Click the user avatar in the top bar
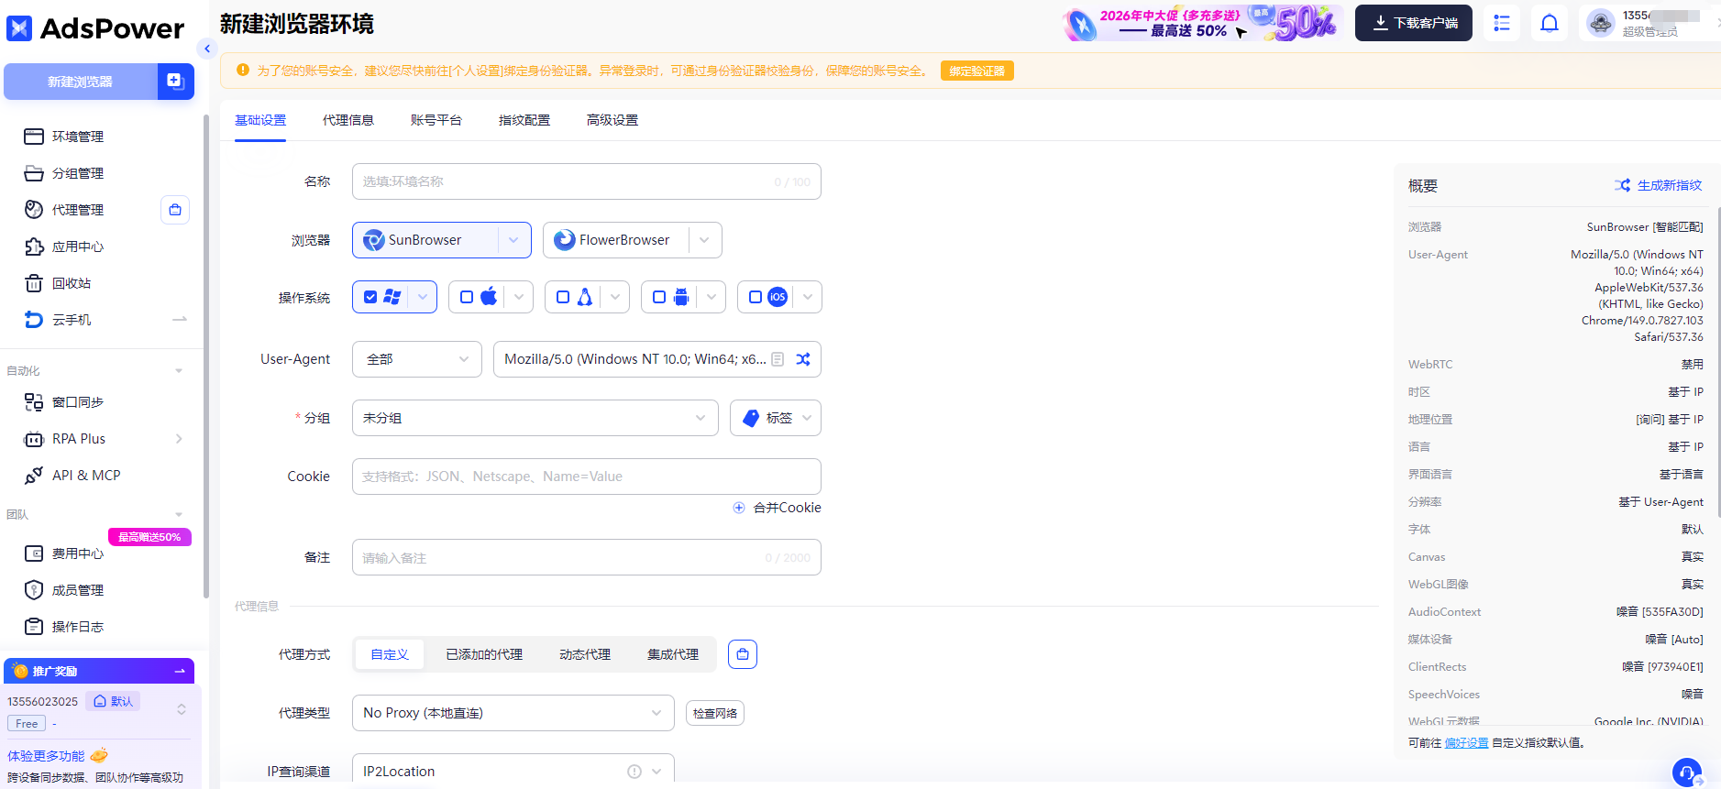 click(x=1601, y=23)
